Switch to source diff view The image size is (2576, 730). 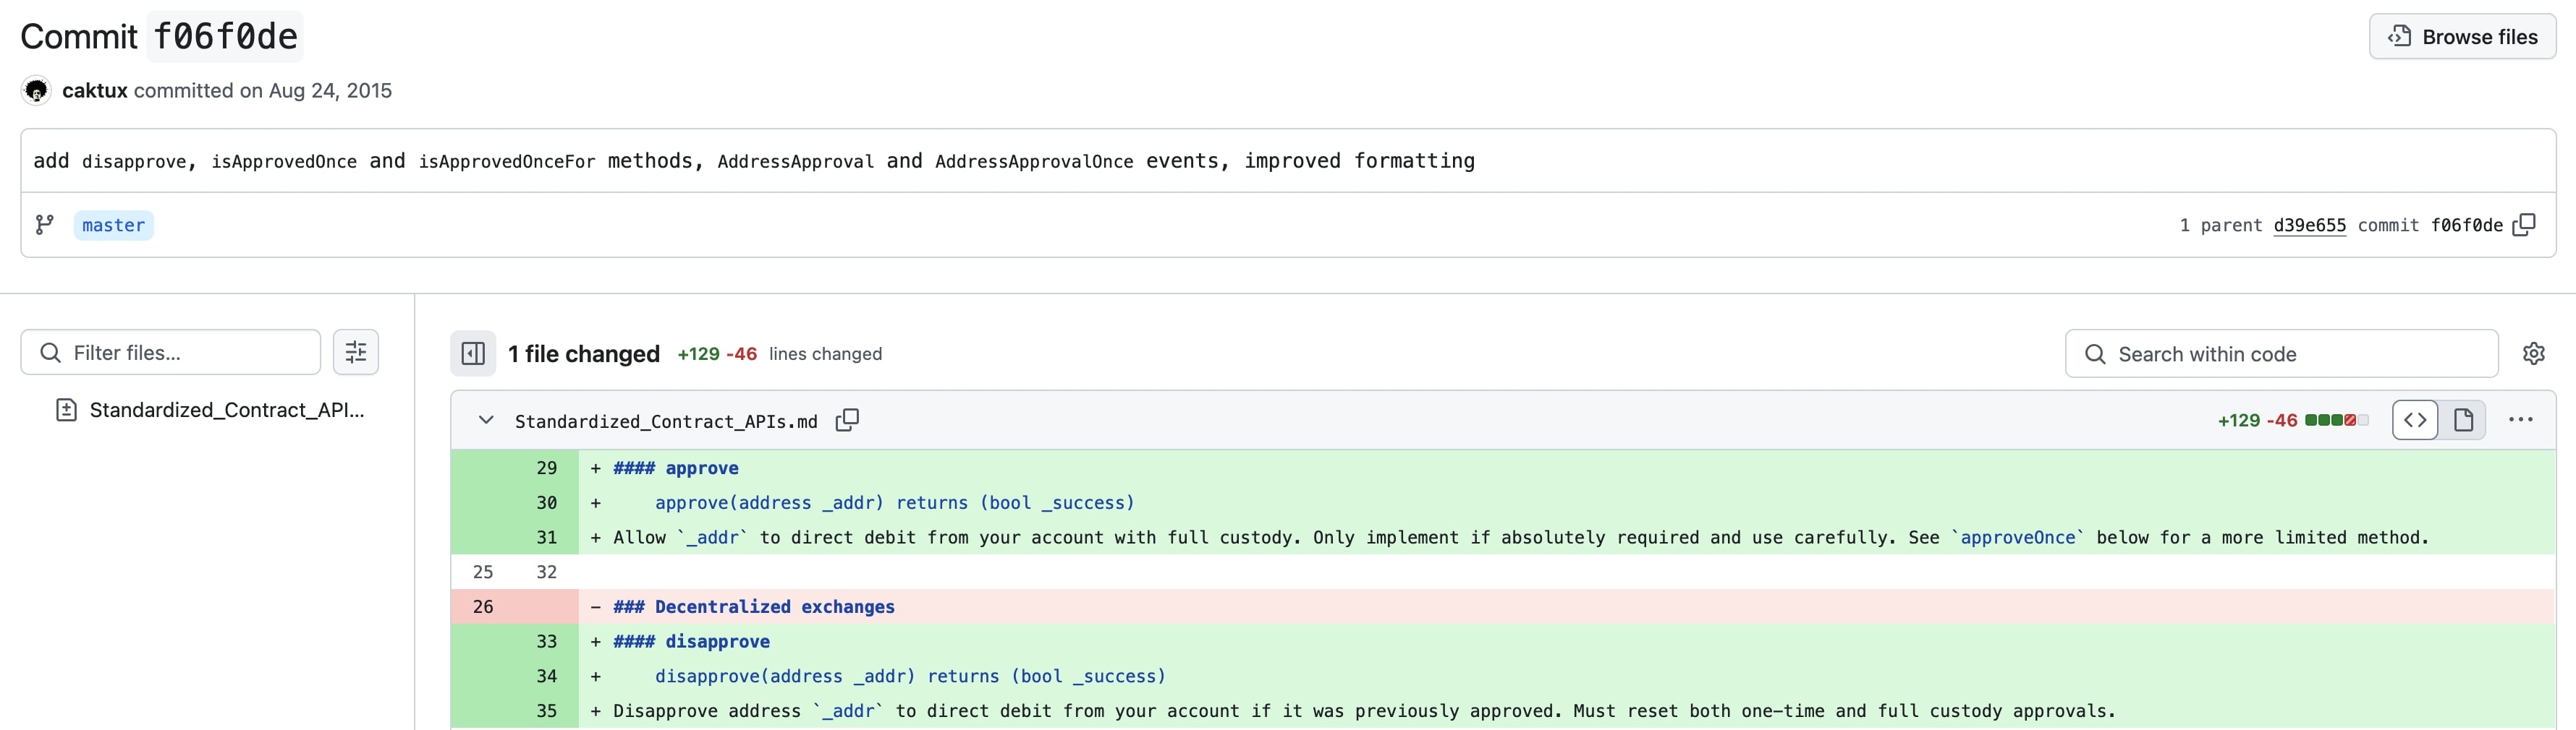2415,421
